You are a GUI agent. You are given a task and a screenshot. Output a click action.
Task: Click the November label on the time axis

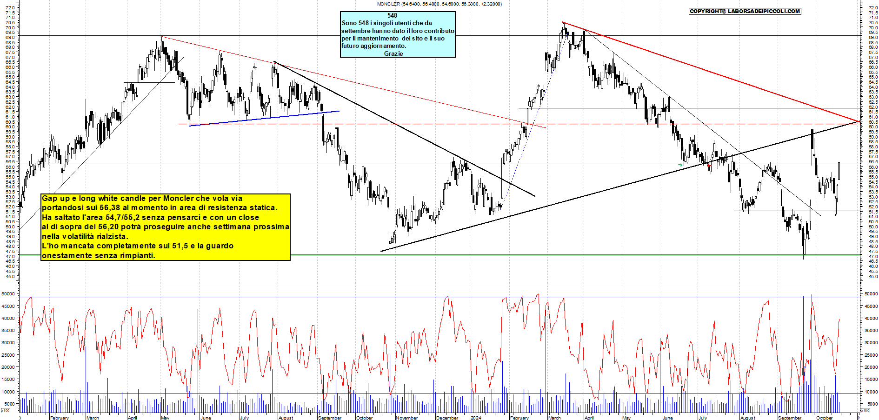pos(407,418)
